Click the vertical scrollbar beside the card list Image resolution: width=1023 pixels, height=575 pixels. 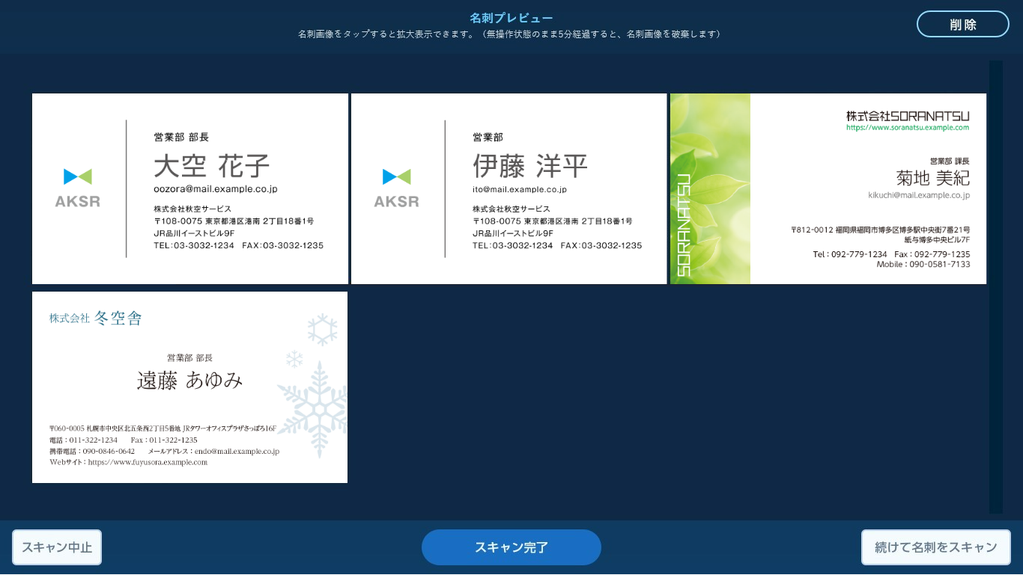coord(995,287)
